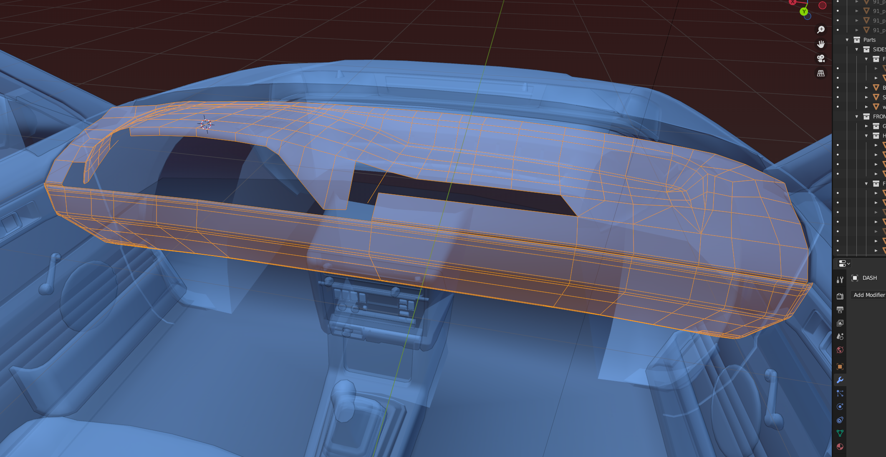Click the pan view hand icon
This screenshot has width=886, height=457.
[x=820, y=44]
